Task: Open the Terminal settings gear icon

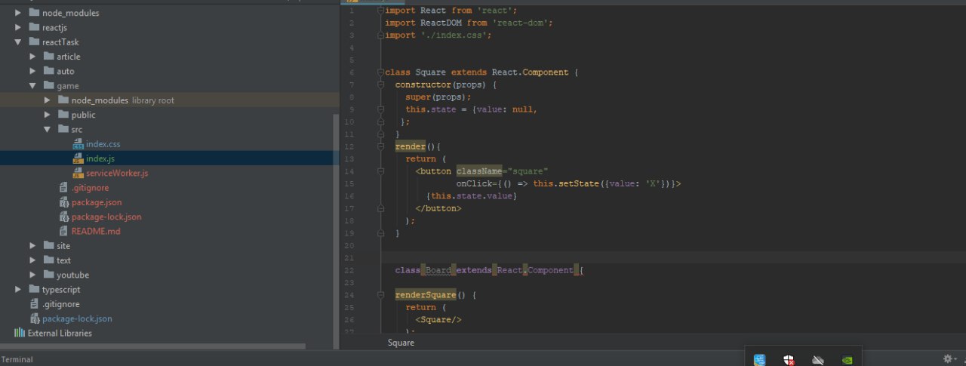Action: pyautogui.click(x=947, y=359)
